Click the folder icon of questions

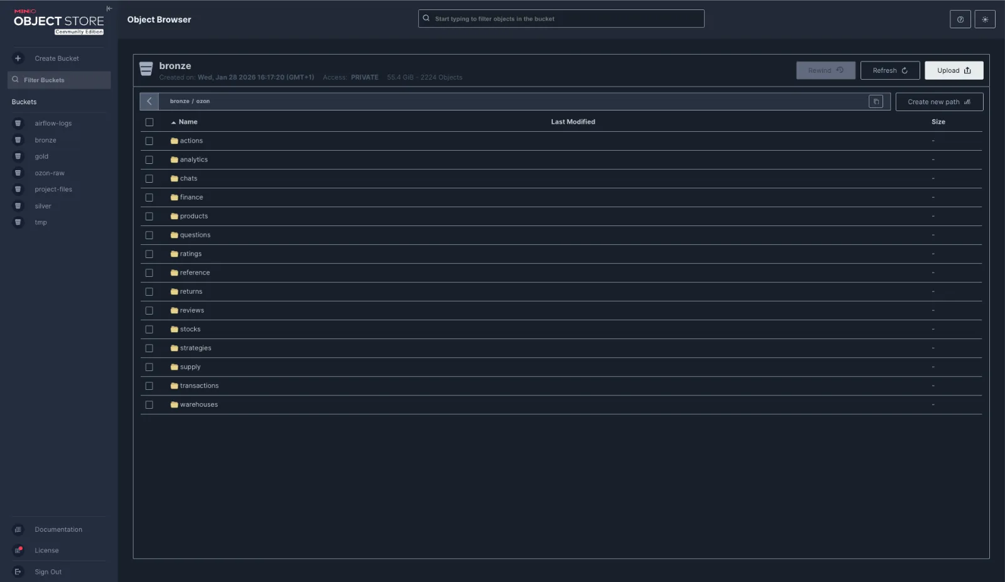tap(174, 235)
